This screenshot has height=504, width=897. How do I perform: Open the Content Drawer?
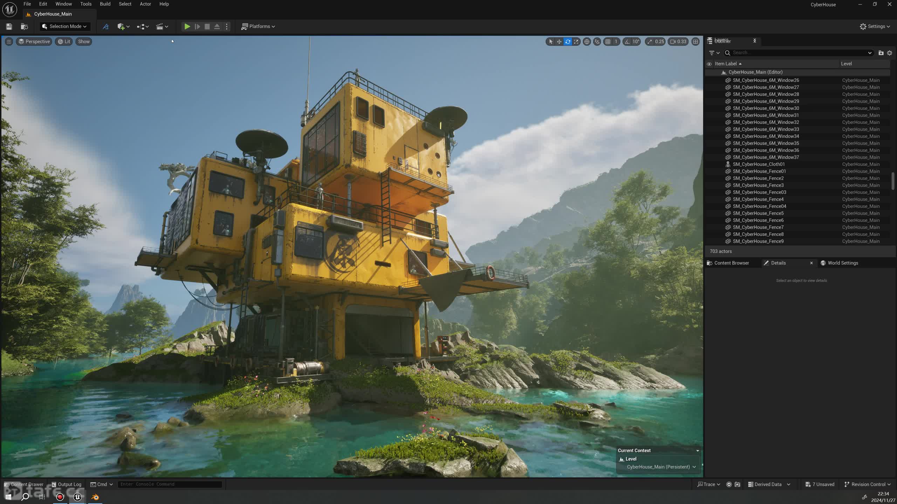(x=24, y=484)
